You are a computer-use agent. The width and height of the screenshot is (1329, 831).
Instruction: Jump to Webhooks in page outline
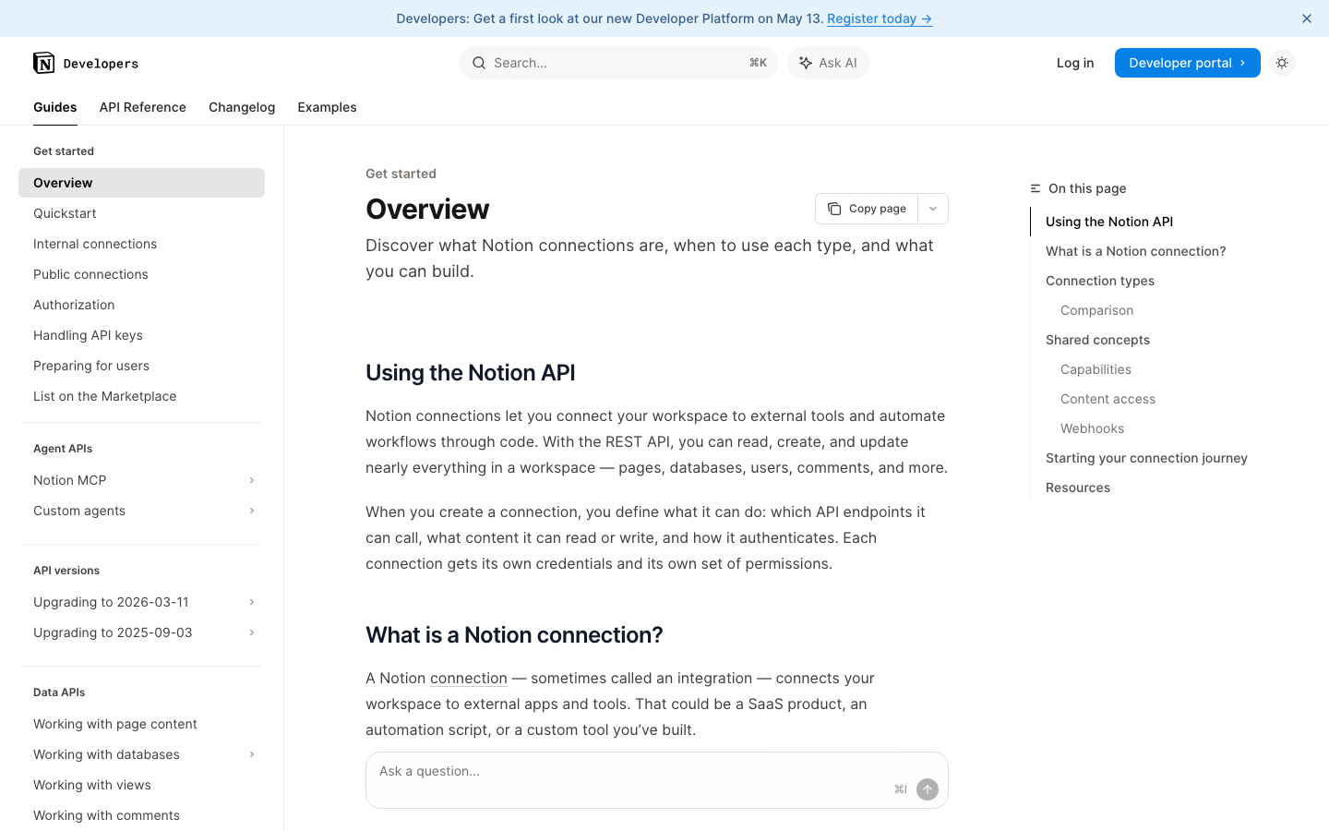click(1092, 428)
